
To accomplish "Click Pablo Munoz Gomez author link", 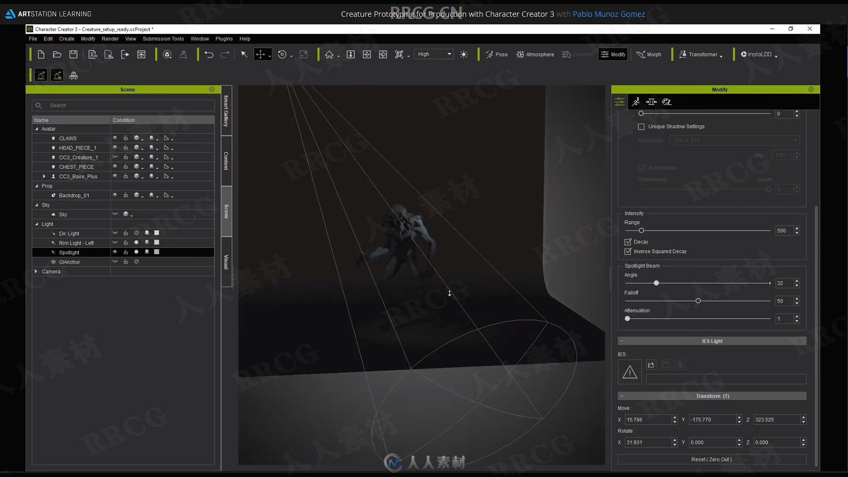I will [609, 14].
